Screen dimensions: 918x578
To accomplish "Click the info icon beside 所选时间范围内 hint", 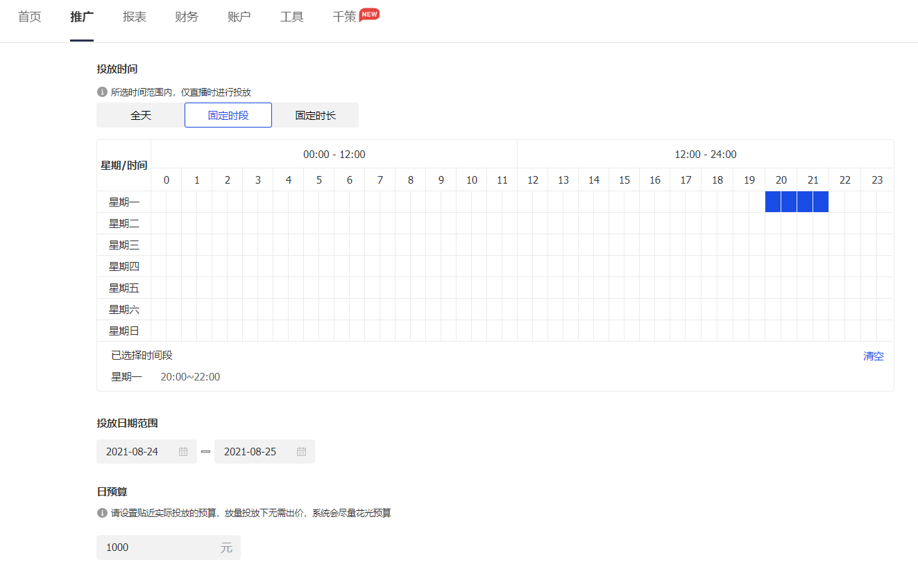I will coord(102,92).
